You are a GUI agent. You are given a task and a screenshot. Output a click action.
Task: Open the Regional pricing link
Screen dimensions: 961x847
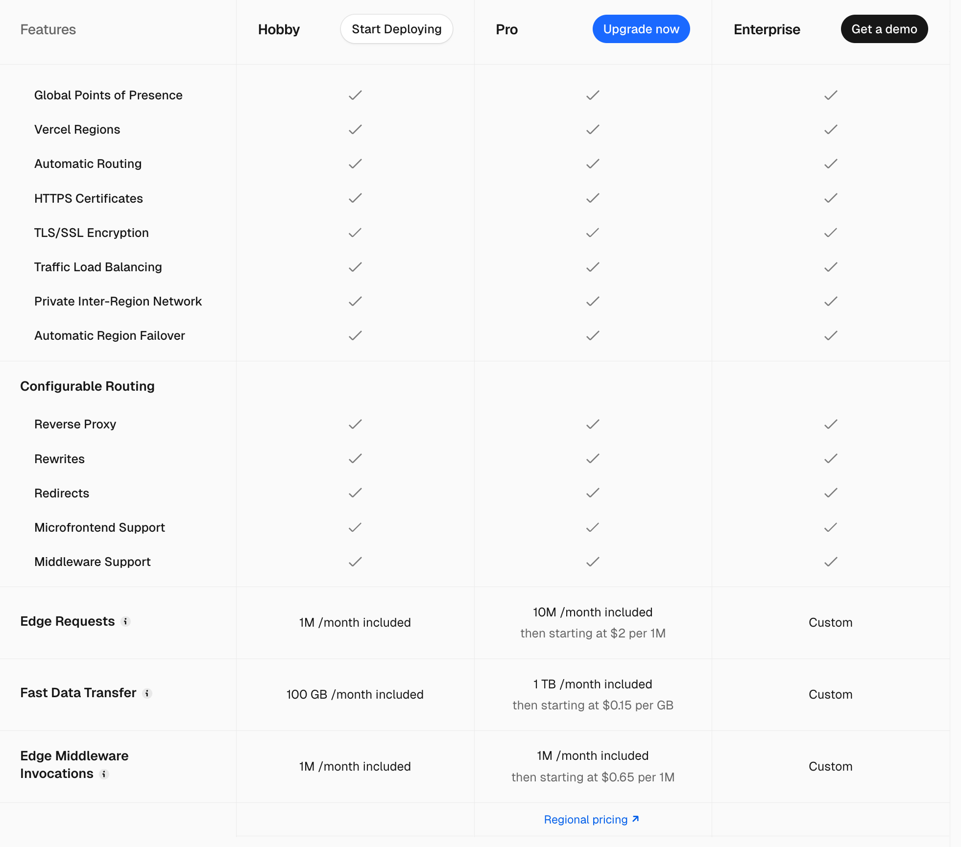click(586, 820)
